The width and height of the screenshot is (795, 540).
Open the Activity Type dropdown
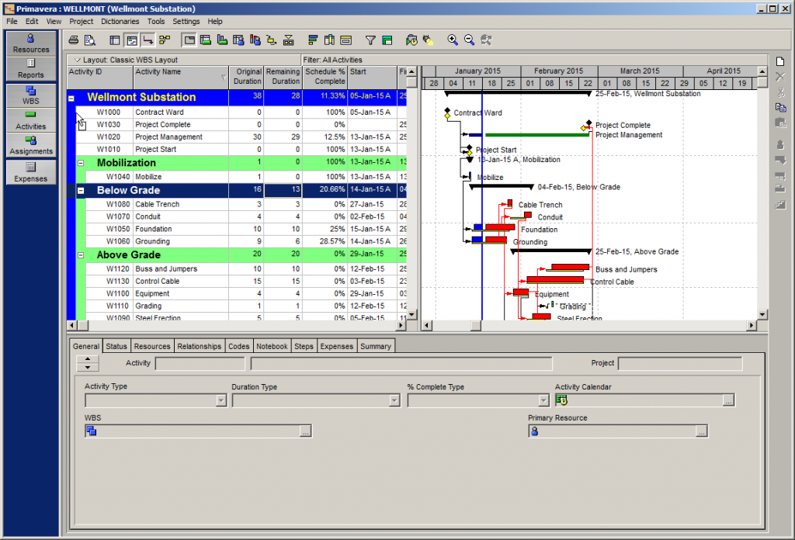[x=220, y=400]
